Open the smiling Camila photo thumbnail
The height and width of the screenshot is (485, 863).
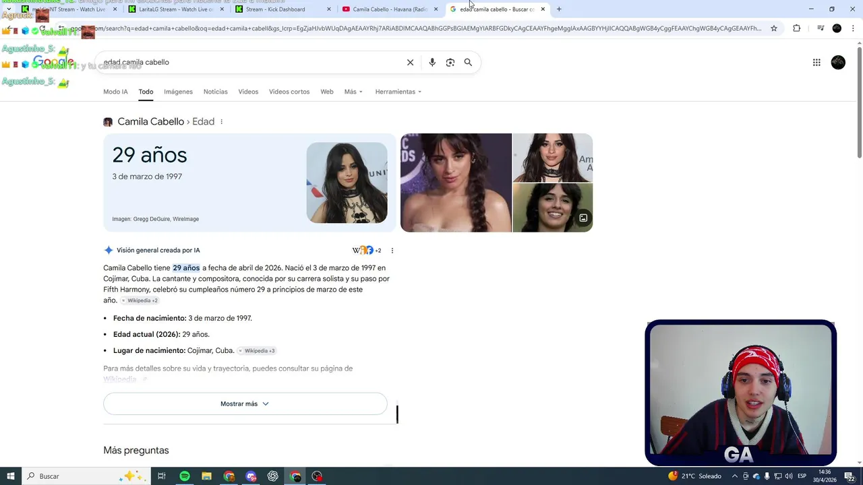[553, 207]
